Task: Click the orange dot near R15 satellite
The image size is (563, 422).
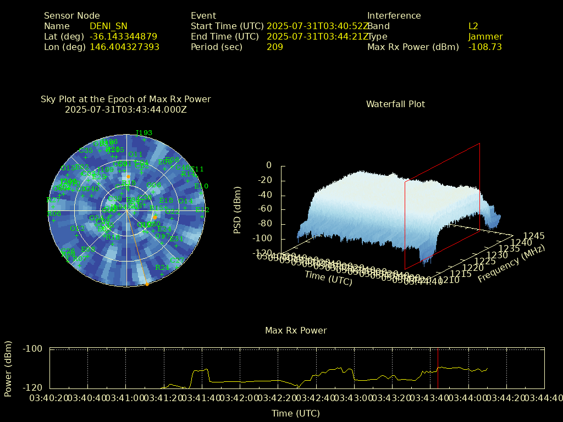Action: (155, 218)
